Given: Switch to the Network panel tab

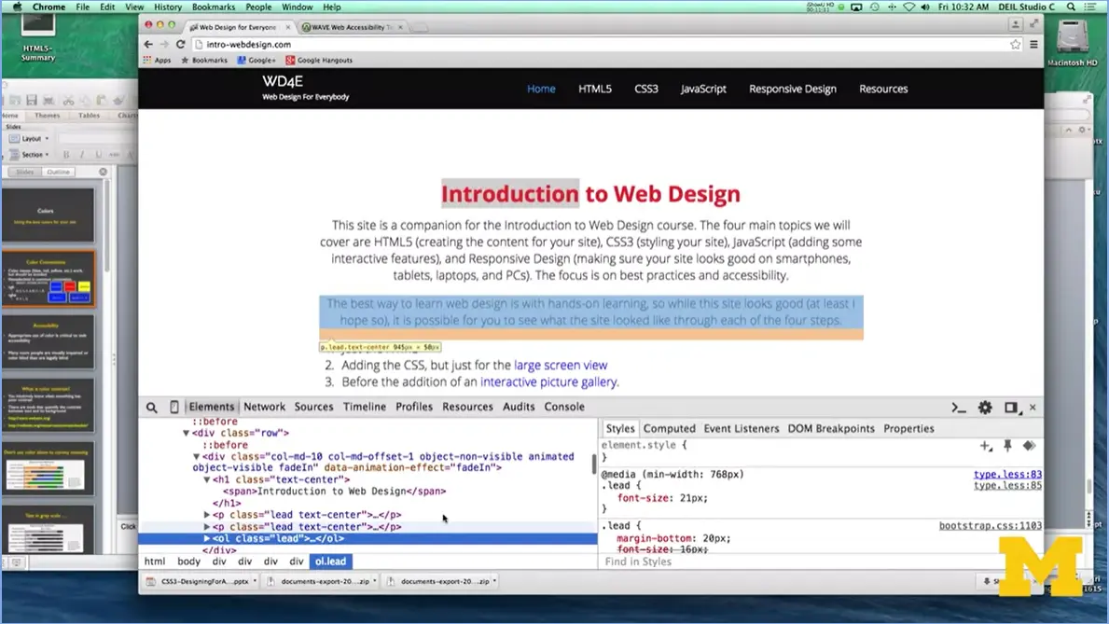Looking at the screenshot, I should click(264, 407).
